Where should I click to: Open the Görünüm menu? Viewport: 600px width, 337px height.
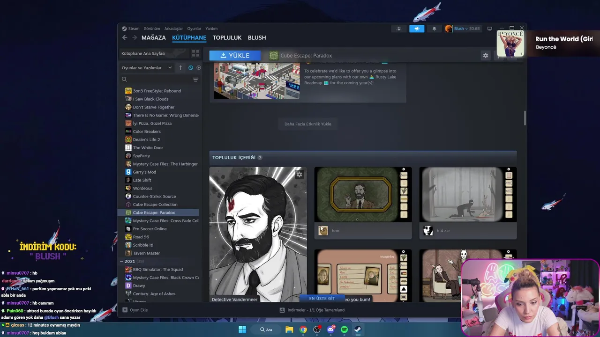click(152, 29)
